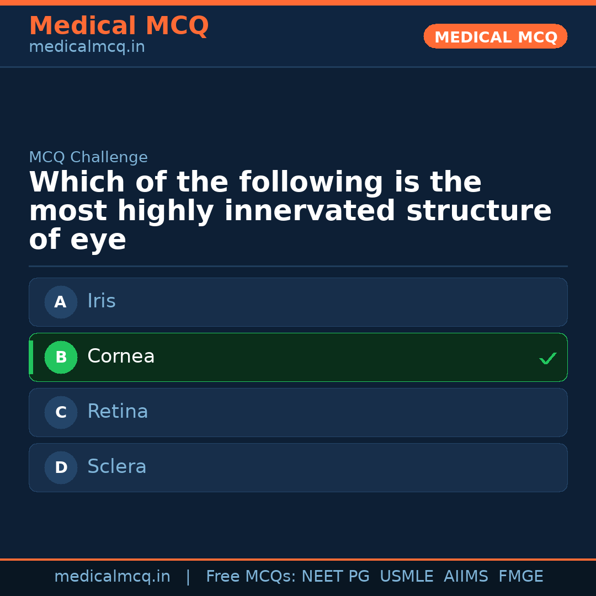Click the circular D badge icon

[61, 467]
